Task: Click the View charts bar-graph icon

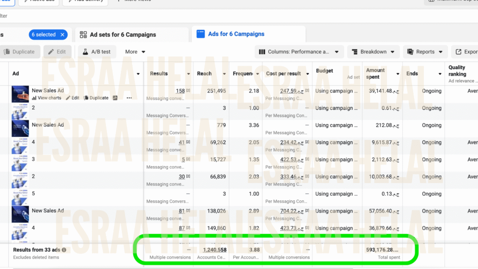Action: [x=34, y=98]
